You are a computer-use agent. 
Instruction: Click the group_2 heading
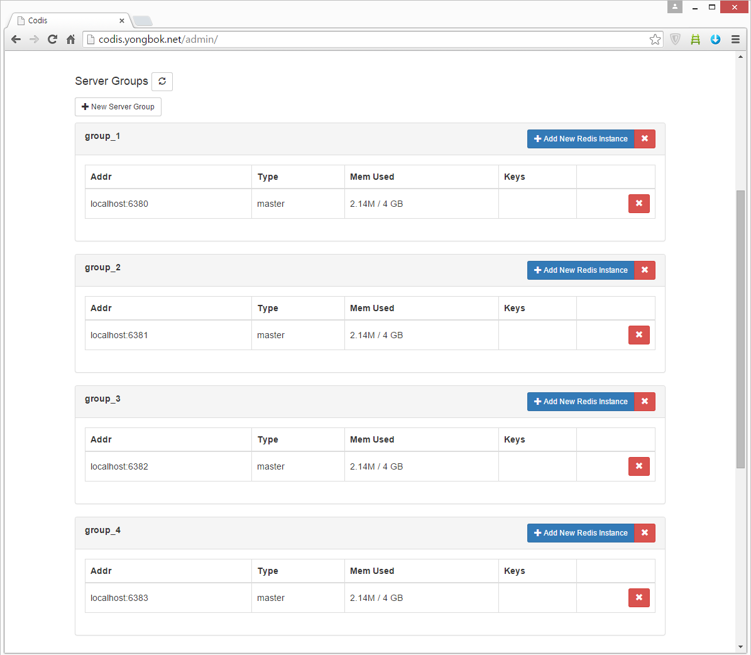102,268
